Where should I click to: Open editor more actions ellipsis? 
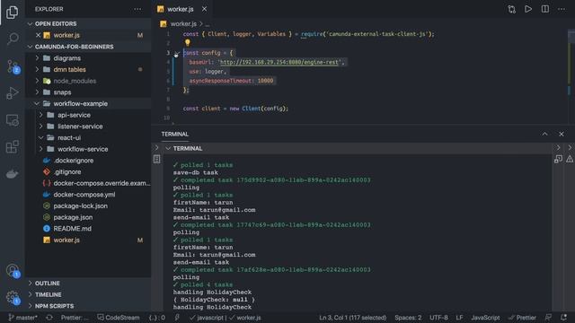click(562, 9)
